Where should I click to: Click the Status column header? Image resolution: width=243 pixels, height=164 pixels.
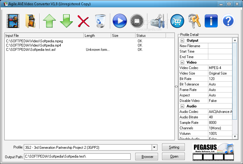[x=151, y=36]
